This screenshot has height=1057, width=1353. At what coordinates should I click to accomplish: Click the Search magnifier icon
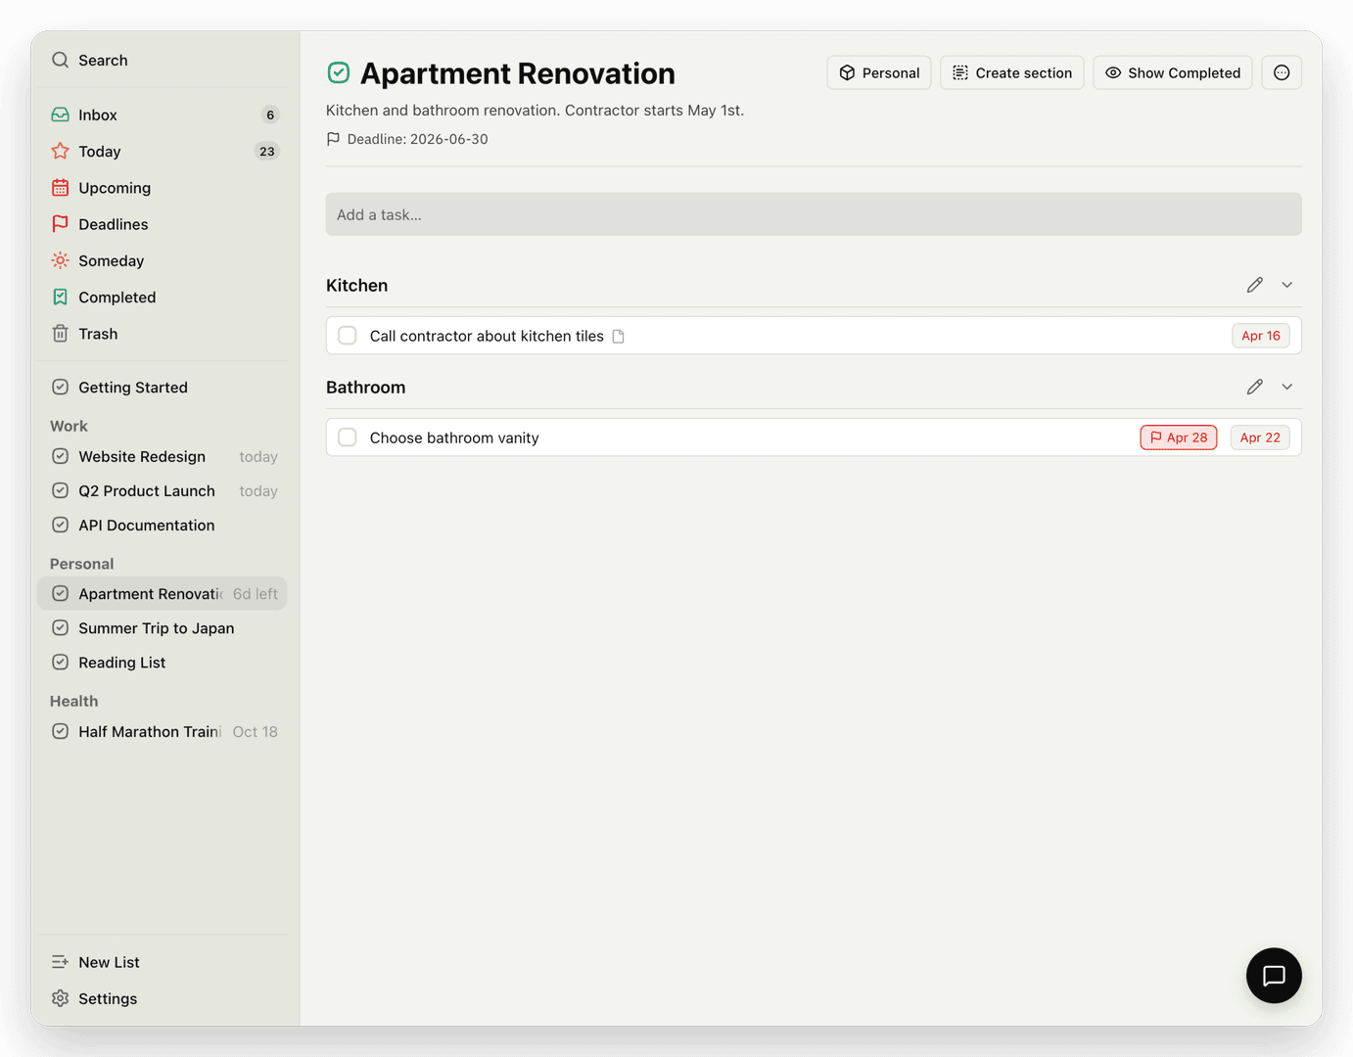click(x=61, y=60)
